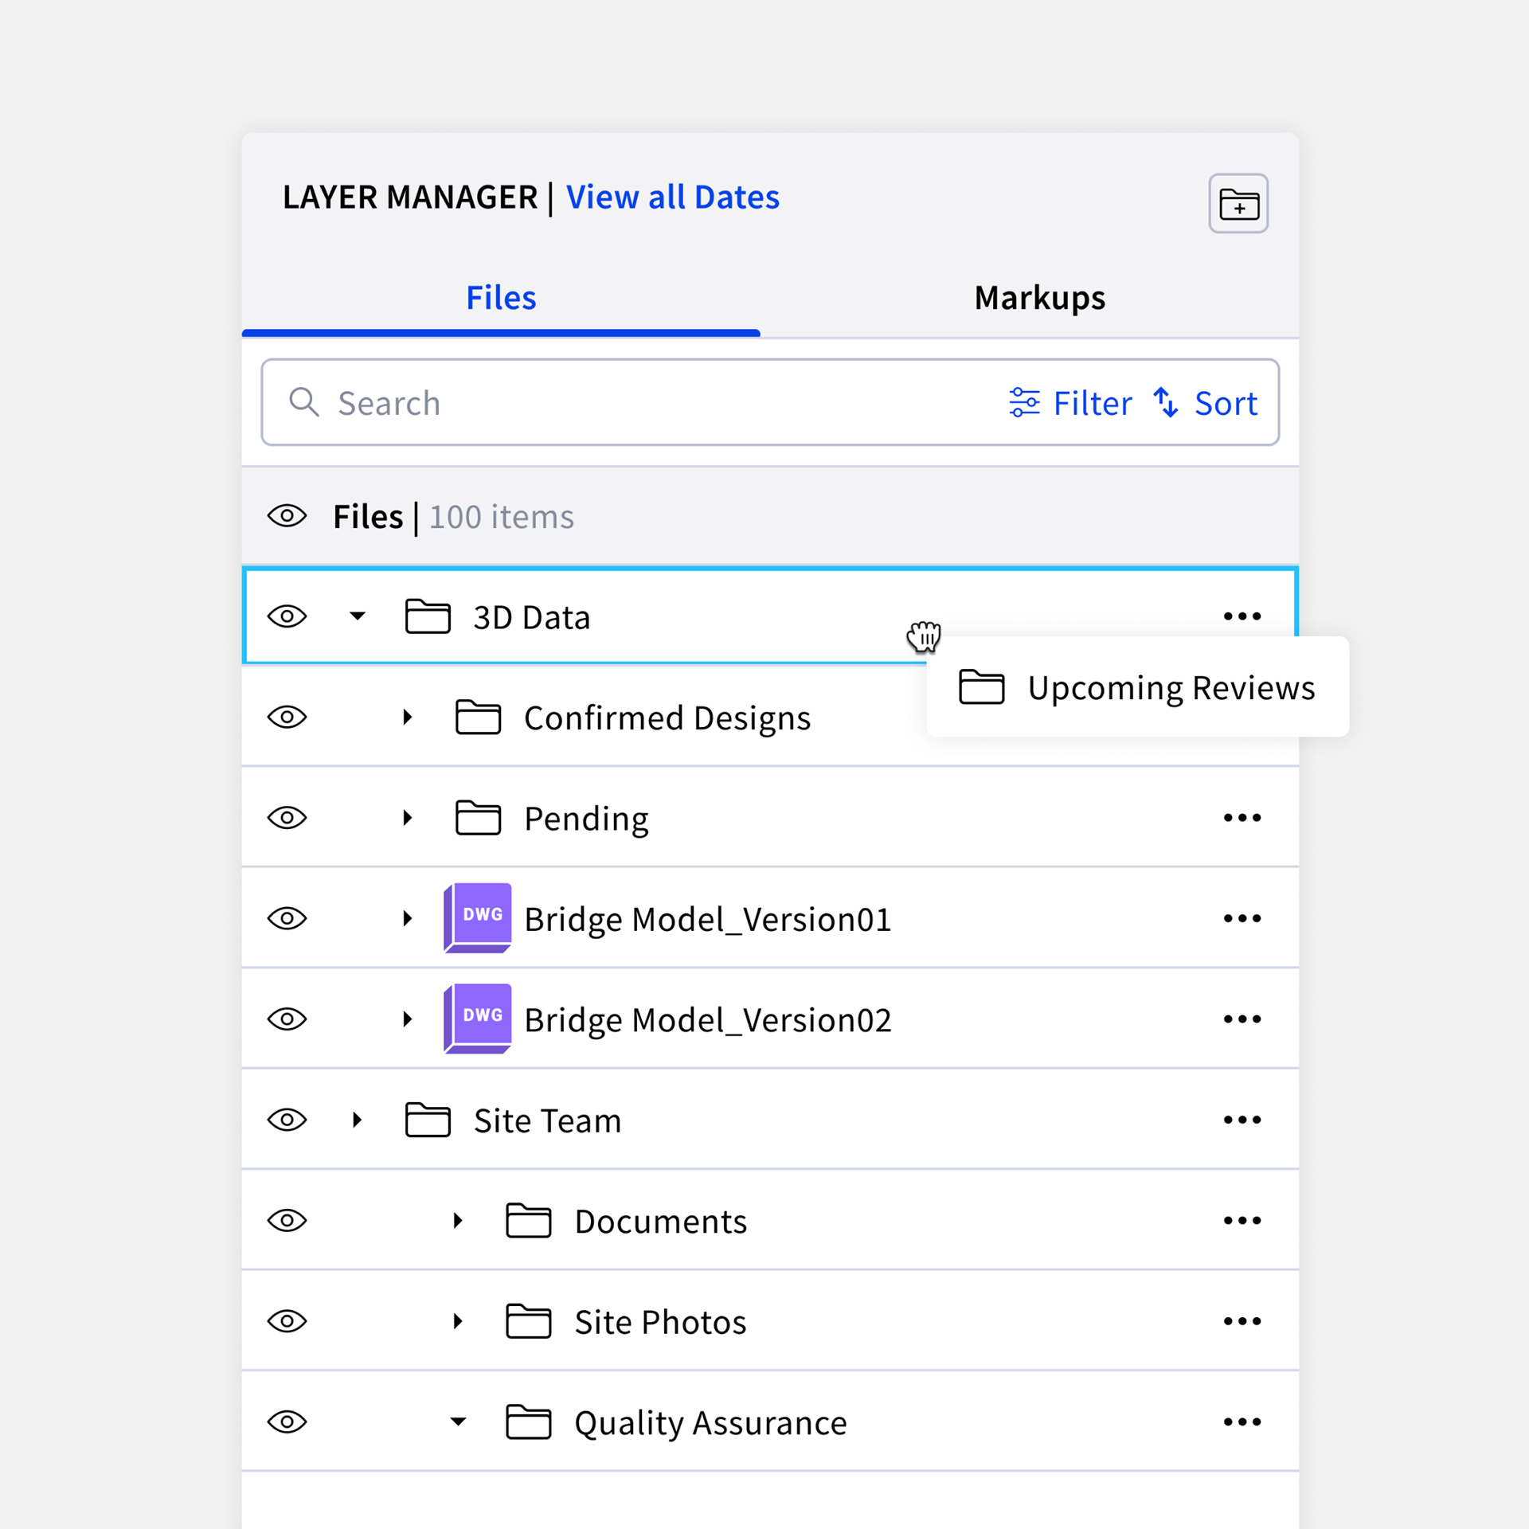This screenshot has width=1529, height=1529.
Task: Toggle visibility of Confirmed Designs
Action: click(x=287, y=717)
